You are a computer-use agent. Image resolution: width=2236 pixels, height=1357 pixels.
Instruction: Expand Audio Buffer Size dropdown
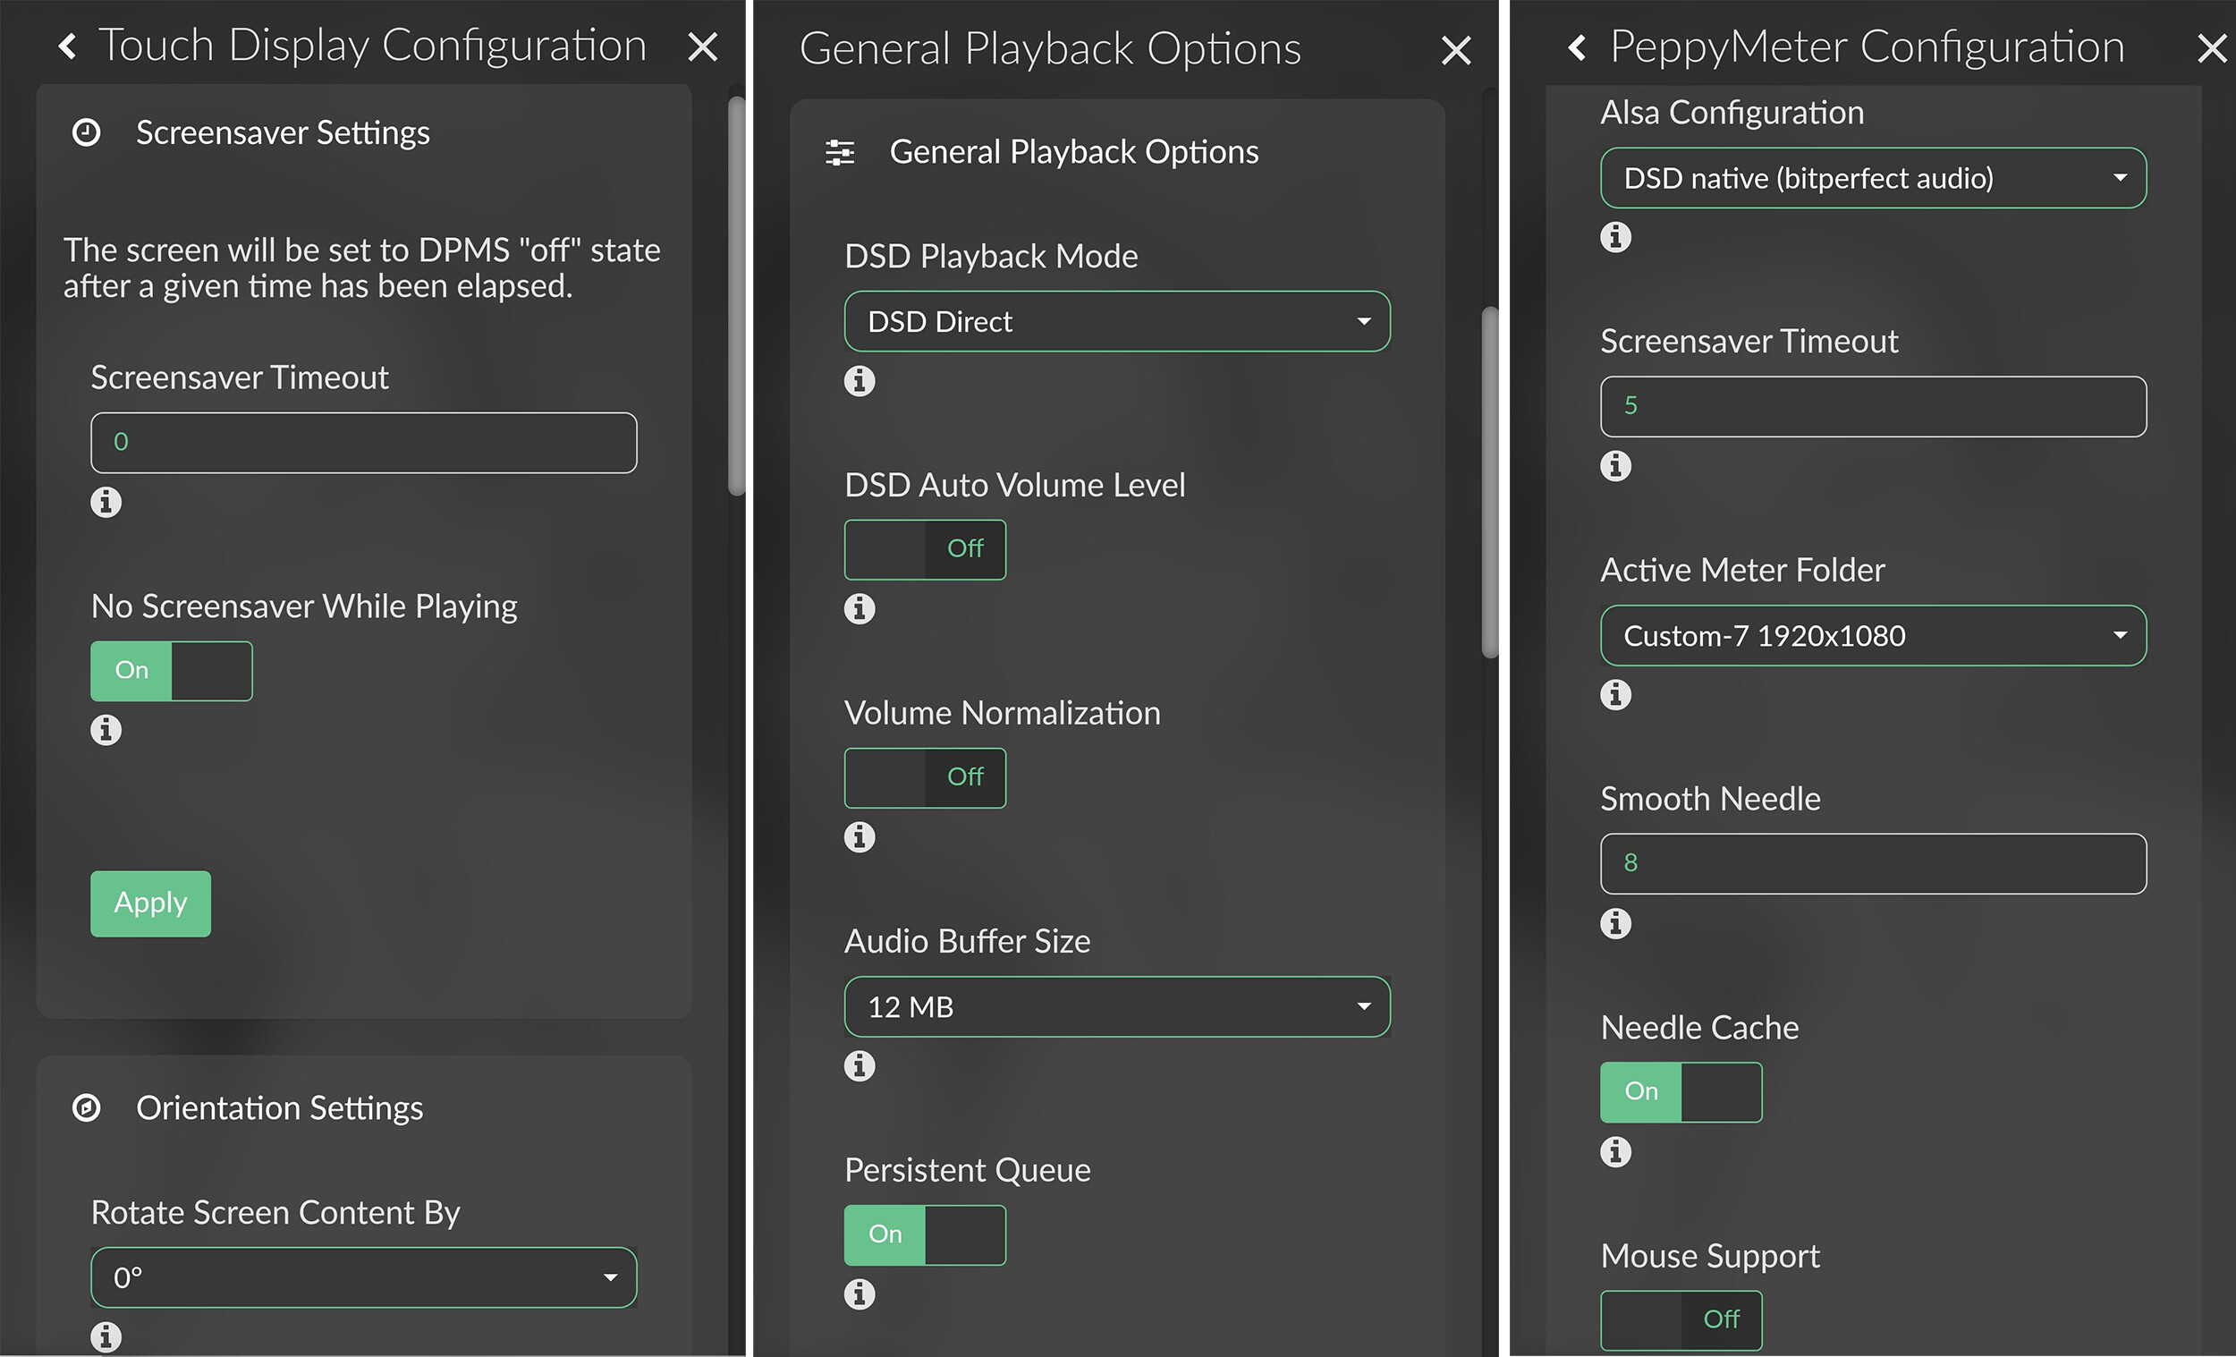pos(1116,1007)
